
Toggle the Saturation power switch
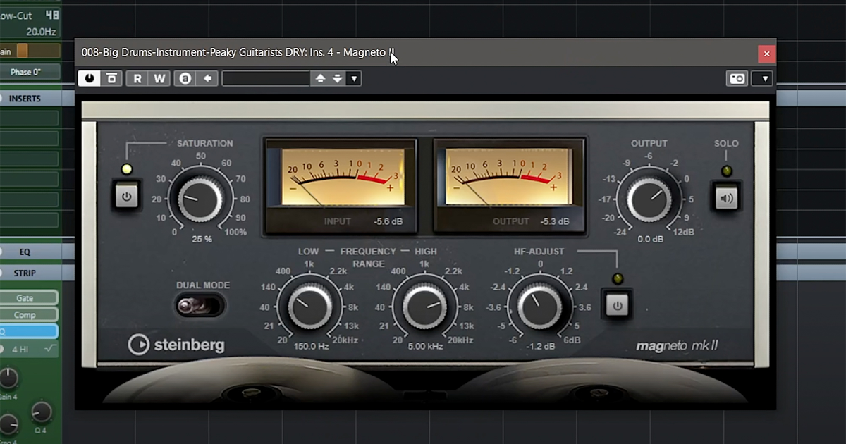click(x=127, y=196)
